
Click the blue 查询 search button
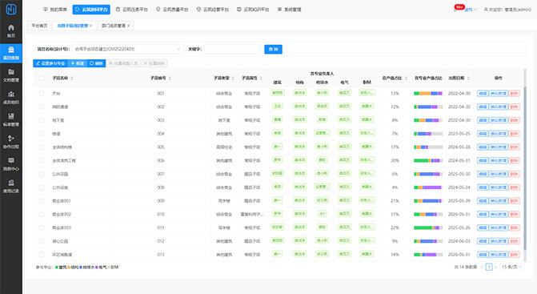[x=273, y=50]
